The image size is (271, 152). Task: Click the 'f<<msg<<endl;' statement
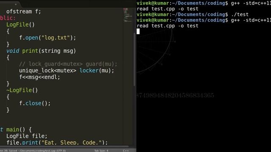[39, 77]
